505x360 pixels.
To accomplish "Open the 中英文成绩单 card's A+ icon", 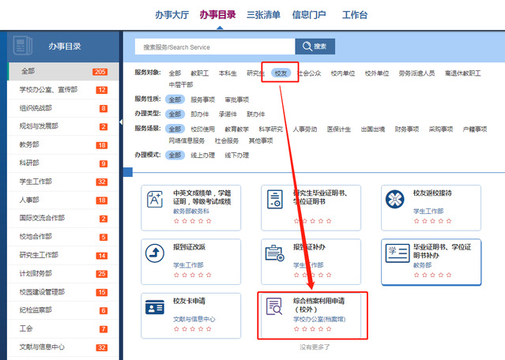I will 155,199.
